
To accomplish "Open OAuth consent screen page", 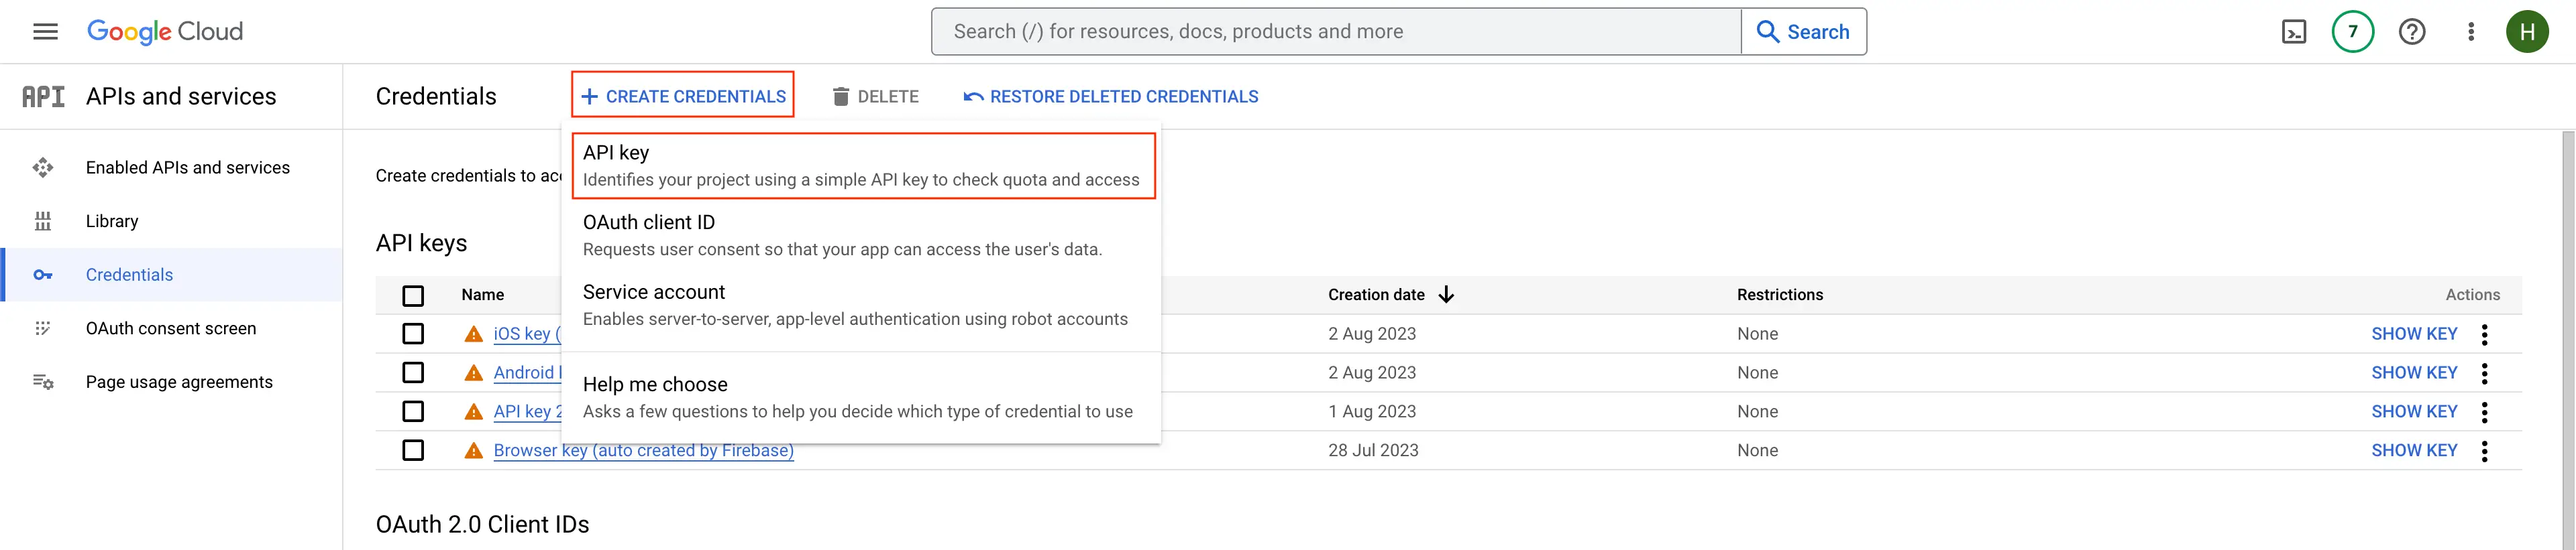I will (172, 328).
